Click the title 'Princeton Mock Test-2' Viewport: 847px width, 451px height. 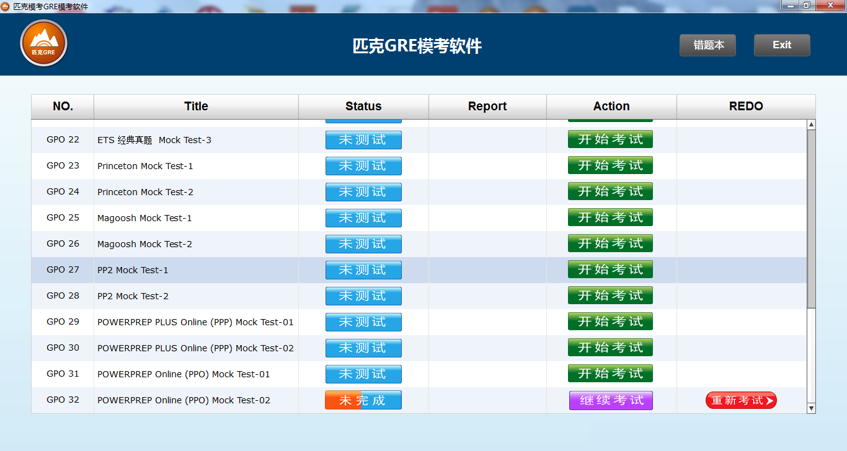click(145, 192)
